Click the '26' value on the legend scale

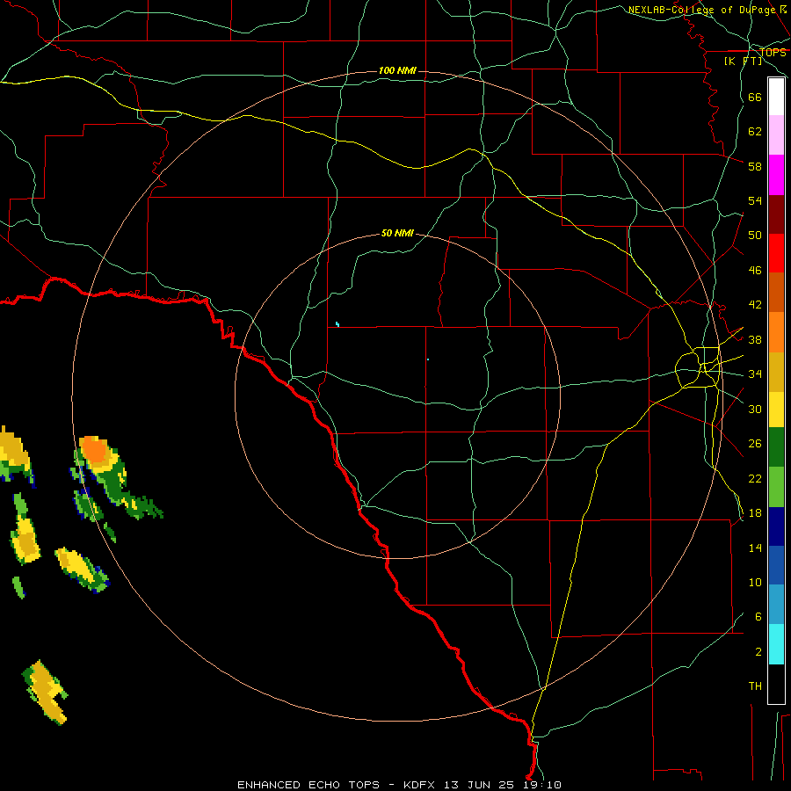point(755,444)
